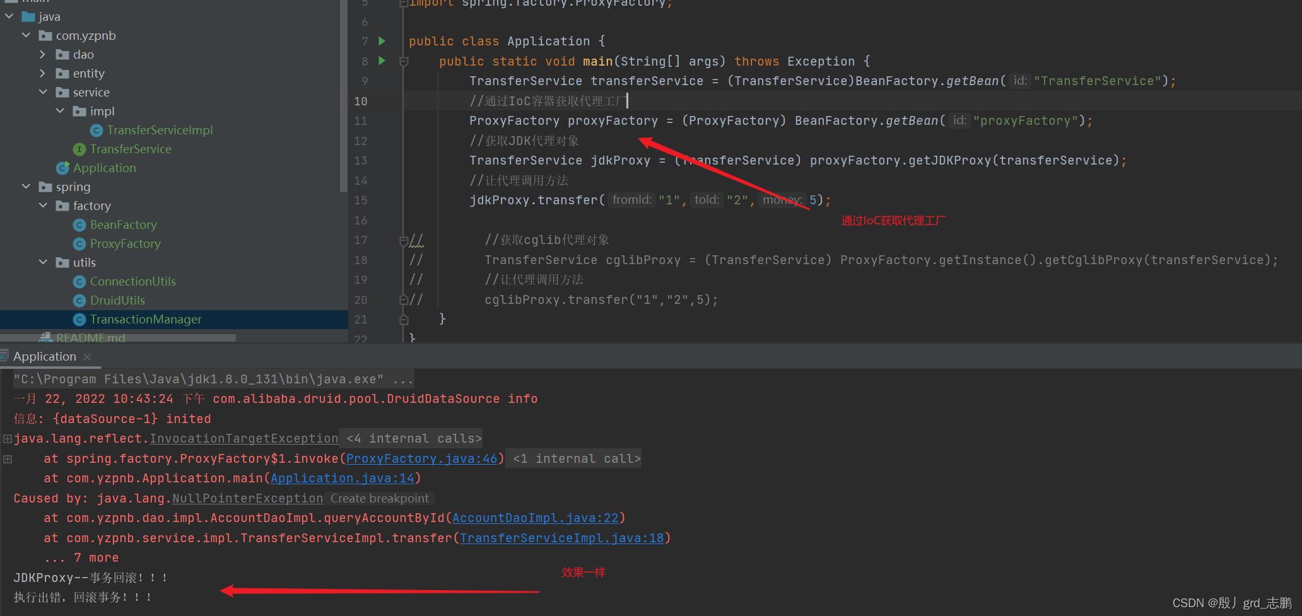Click the TransferService interface icon
Image resolution: width=1302 pixels, height=616 pixels.
tap(79, 149)
